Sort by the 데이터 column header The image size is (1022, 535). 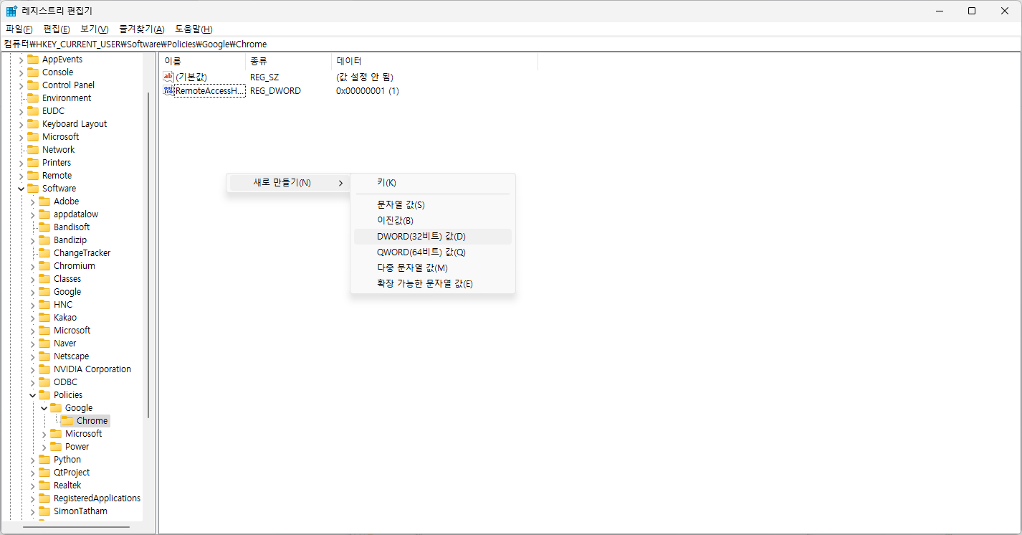tap(434, 62)
